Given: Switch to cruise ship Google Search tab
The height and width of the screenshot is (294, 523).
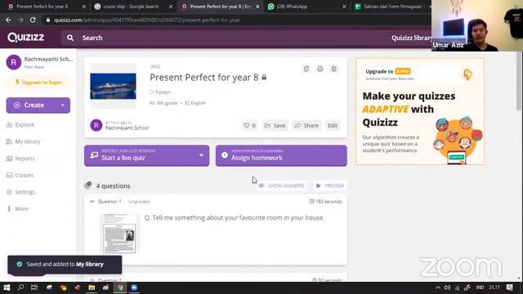Looking at the screenshot, I should (130, 7).
